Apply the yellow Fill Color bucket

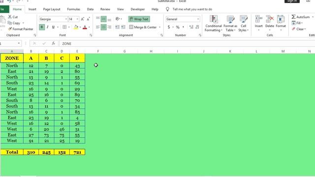click(x=76, y=27)
